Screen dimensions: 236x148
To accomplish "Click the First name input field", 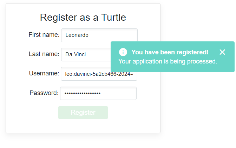I will tap(99, 35).
